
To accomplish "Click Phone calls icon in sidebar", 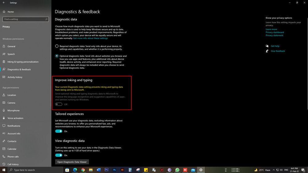I will [4, 156].
